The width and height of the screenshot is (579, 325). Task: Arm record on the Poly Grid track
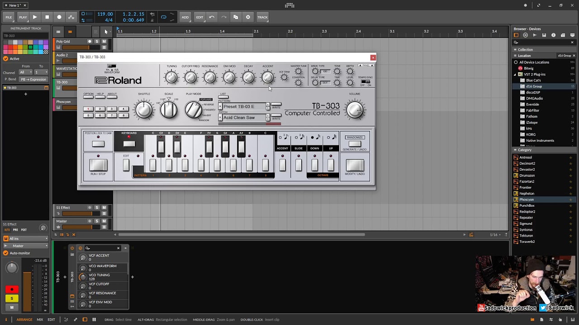click(x=89, y=42)
